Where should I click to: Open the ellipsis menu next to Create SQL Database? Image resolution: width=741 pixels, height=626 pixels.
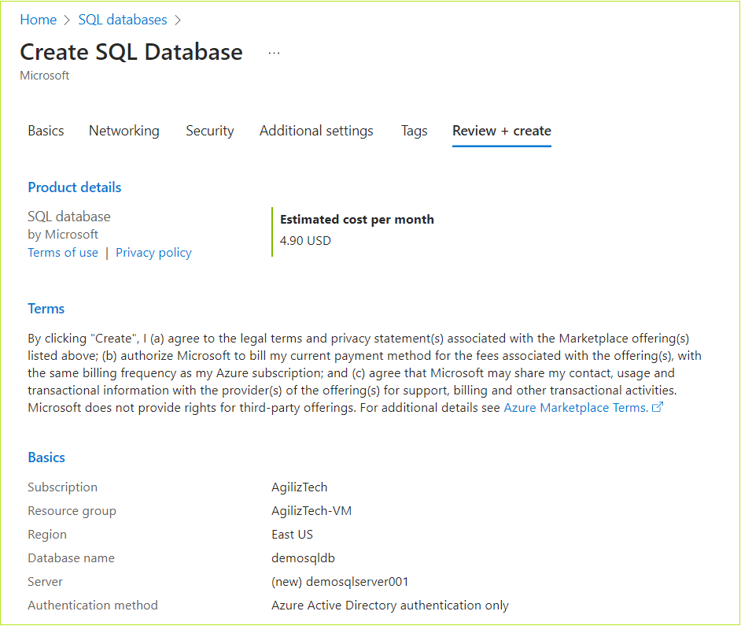click(x=274, y=51)
